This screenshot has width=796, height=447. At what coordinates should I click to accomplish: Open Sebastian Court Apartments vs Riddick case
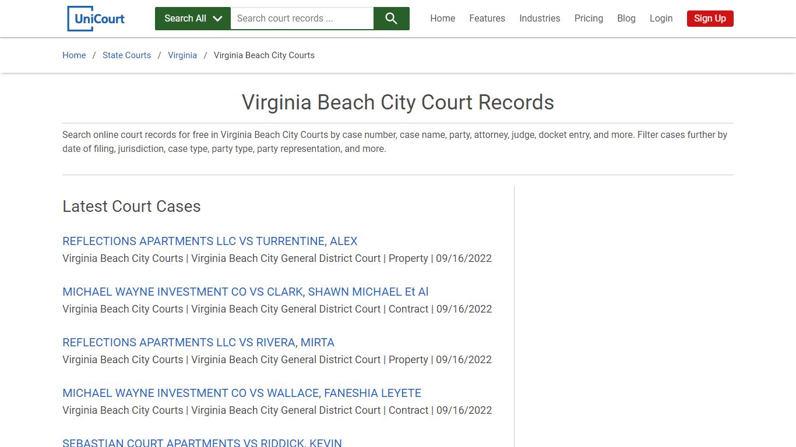pos(202,442)
